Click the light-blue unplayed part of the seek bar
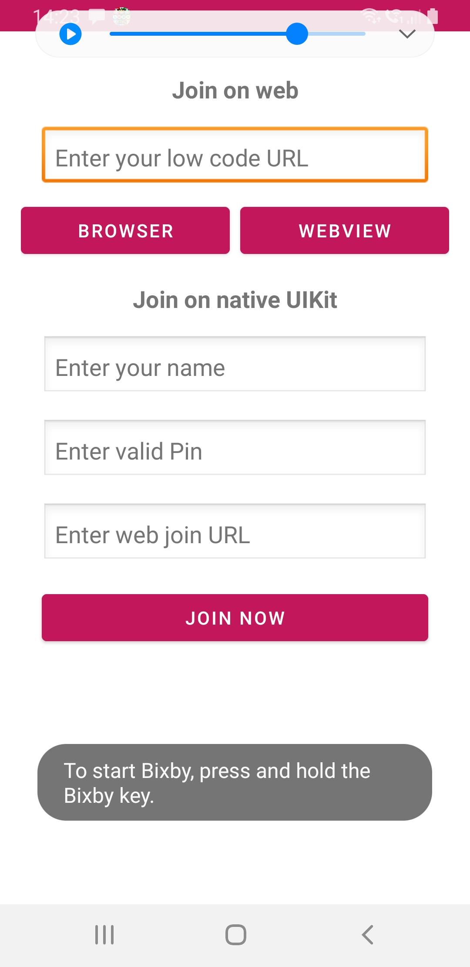Image resolution: width=470 pixels, height=967 pixels. pyautogui.click(x=337, y=34)
